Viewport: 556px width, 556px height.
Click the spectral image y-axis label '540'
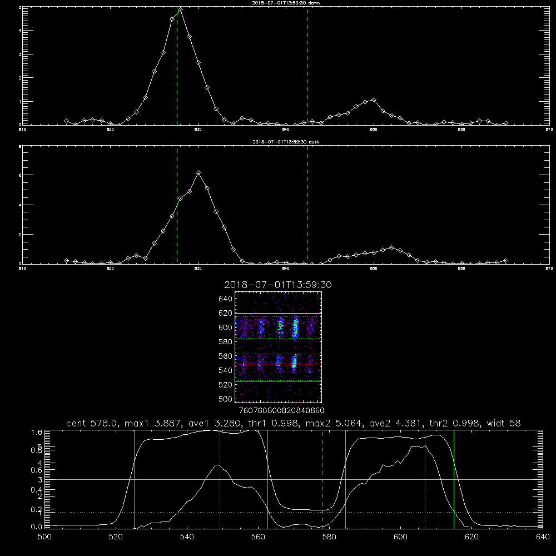coord(226,370)
